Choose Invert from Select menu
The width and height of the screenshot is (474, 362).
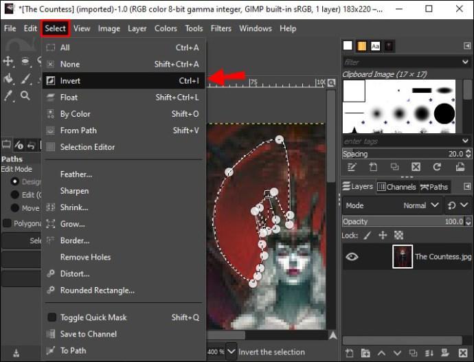(124, 80)
